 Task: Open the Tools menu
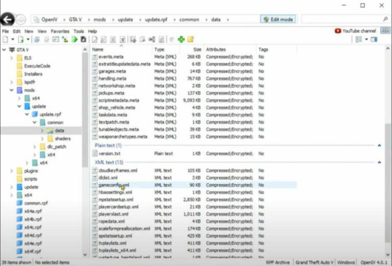(79, 31)
